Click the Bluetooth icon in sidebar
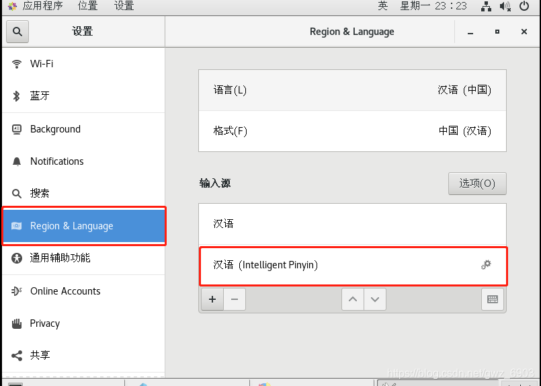 click(x=16, y=96)
